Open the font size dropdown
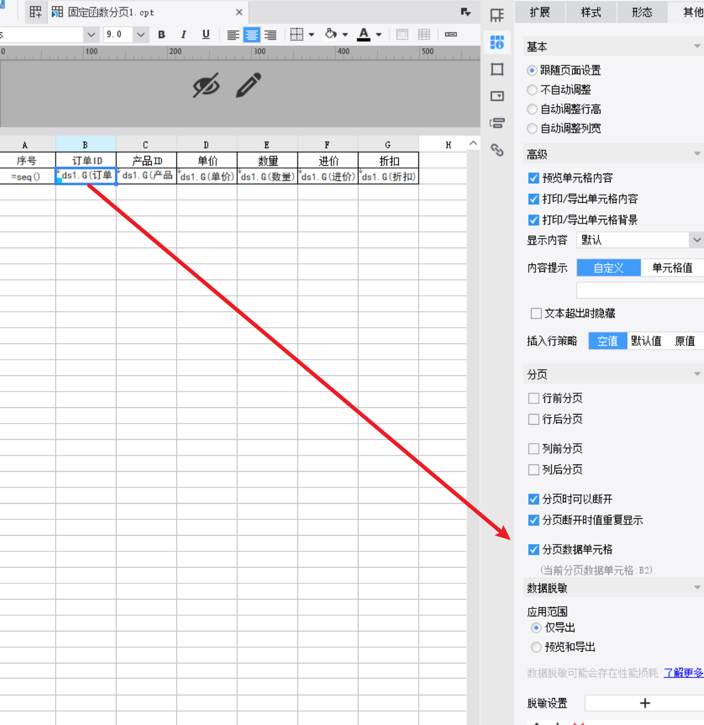The width and height of the screenshot is (704, 725). (x=141, y=35)
